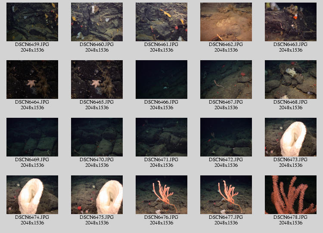Screen dimensions: 323x233
Task: Click thumbnail image DSCN6467.JPG
Action: tap(226, 80)
